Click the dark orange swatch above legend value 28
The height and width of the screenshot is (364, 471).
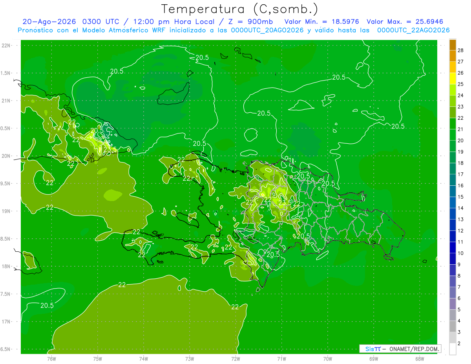453,45
